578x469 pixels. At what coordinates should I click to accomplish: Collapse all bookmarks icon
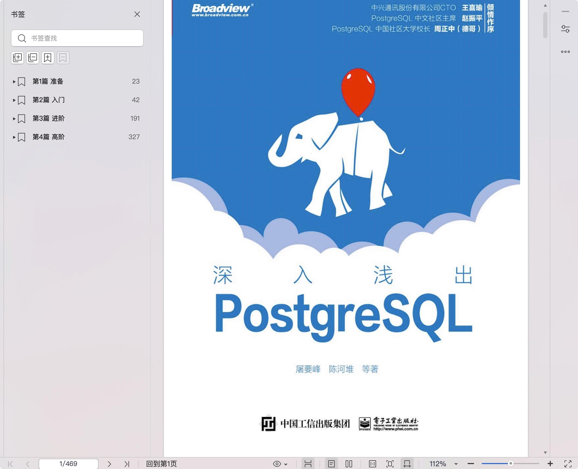(33, 58)
